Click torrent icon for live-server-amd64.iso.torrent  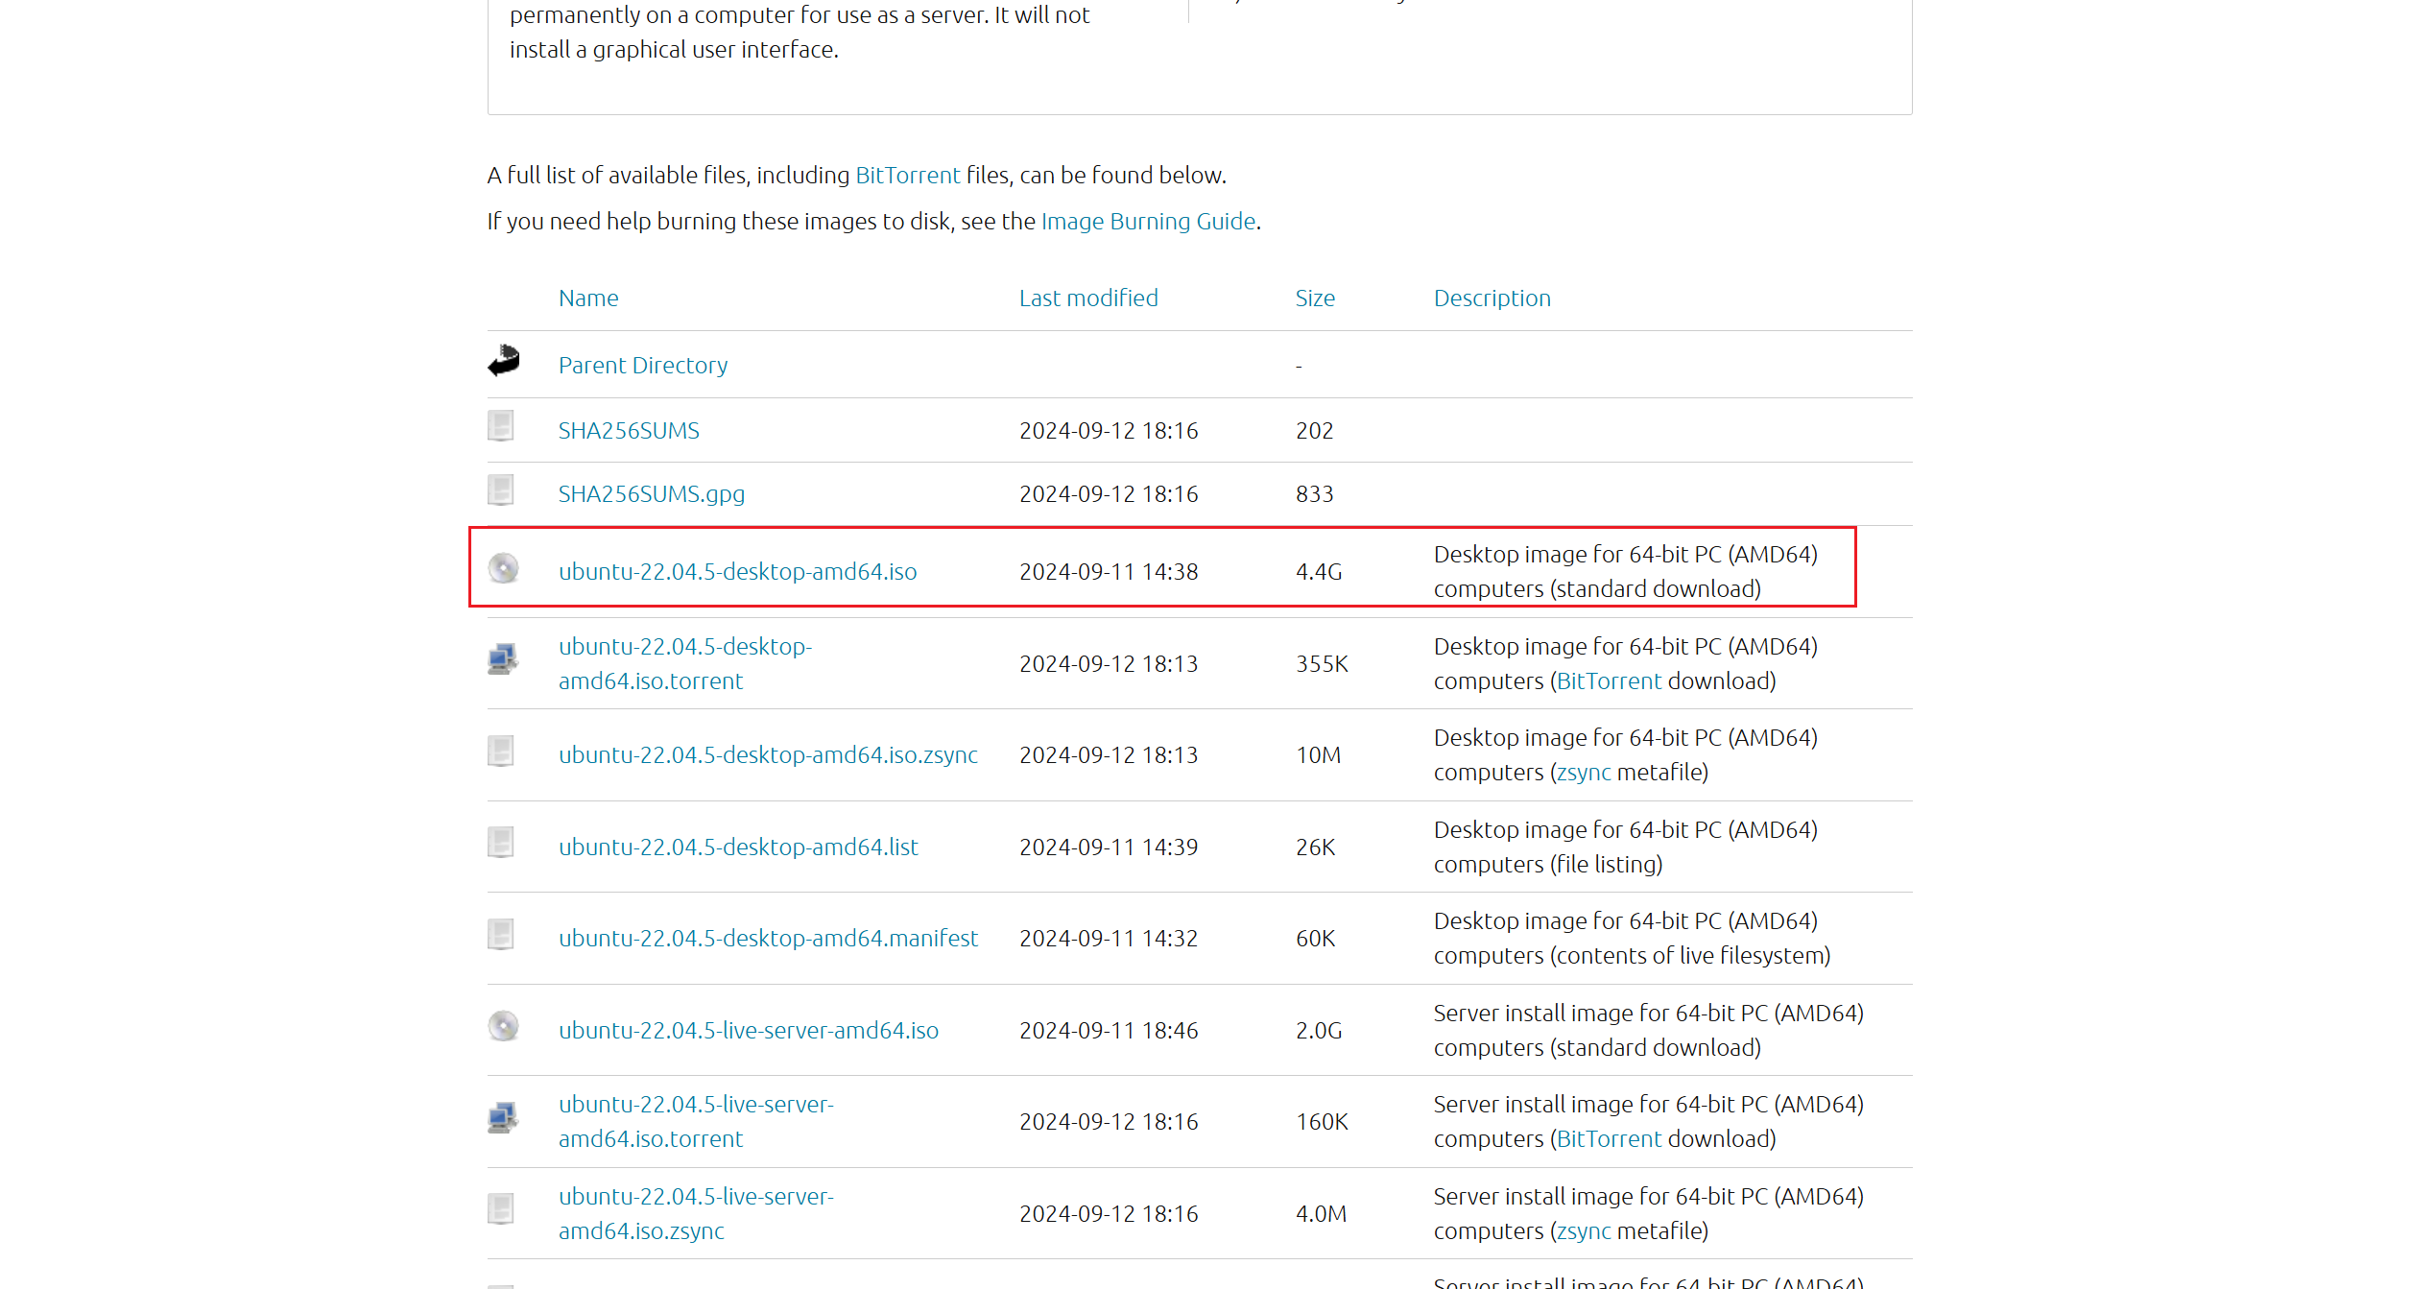pos(503,1117)
